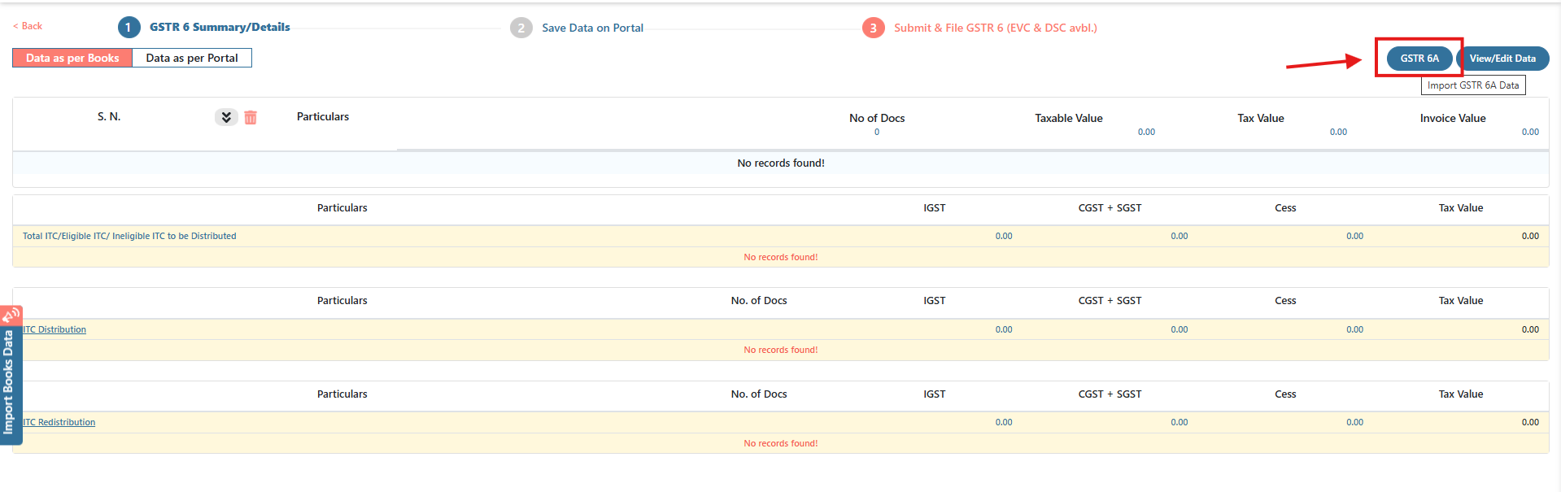Go back using the Back link
Viewport: 1561px width, 492px height.
(x=28, y=26)
